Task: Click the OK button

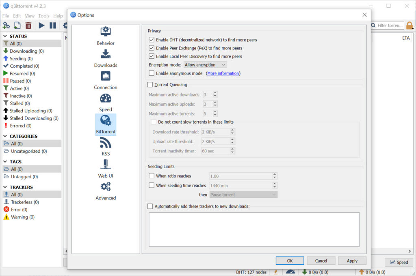Action: [290, 261]
